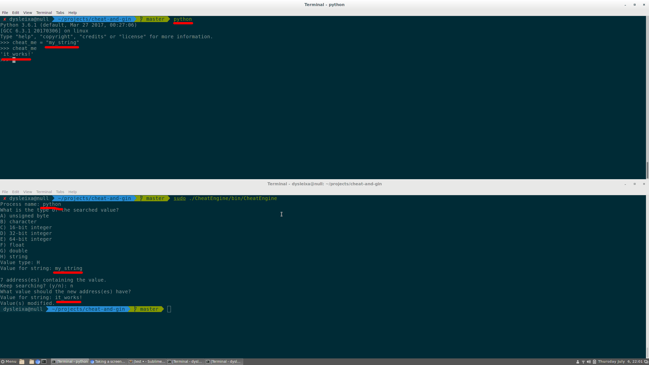Open the Terminal menu in python window

[44, 13]
